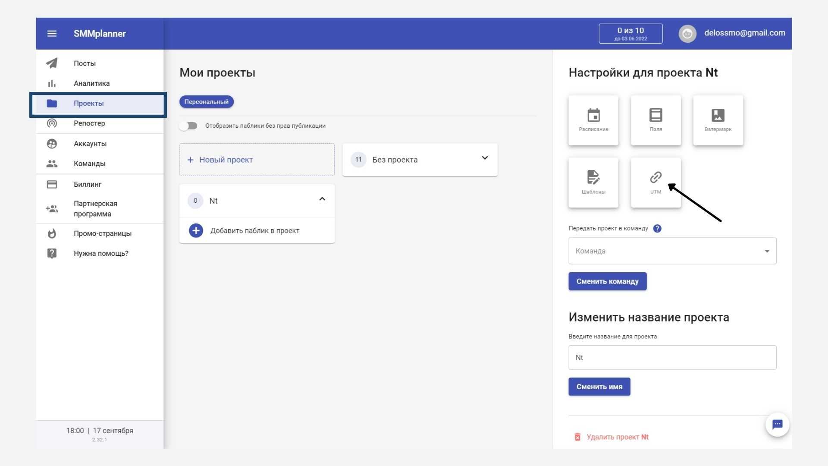Select the Персональный tab chip
Screen dimensions: 828x466
[x=206, y=102]
